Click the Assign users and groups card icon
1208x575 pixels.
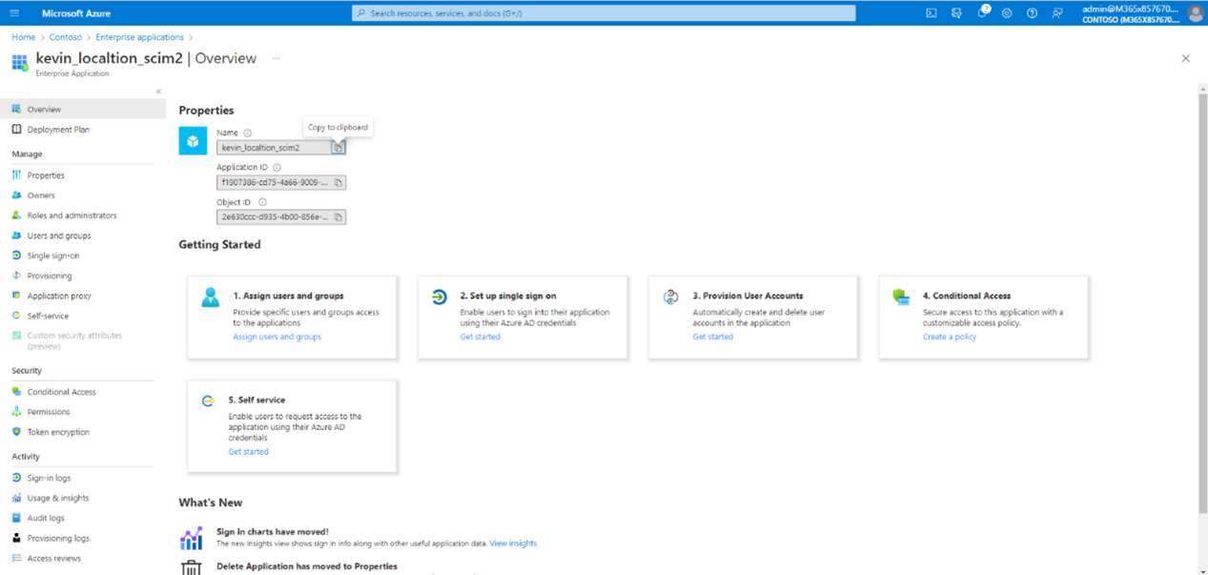[211, 297]
